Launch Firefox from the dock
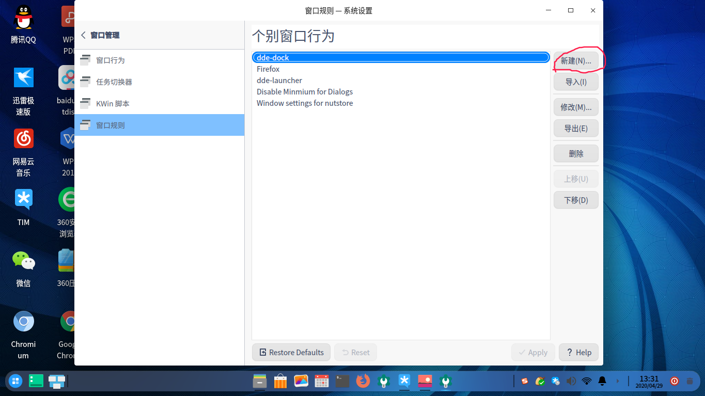Screen dimensions: 705x396 click(363, 381)
